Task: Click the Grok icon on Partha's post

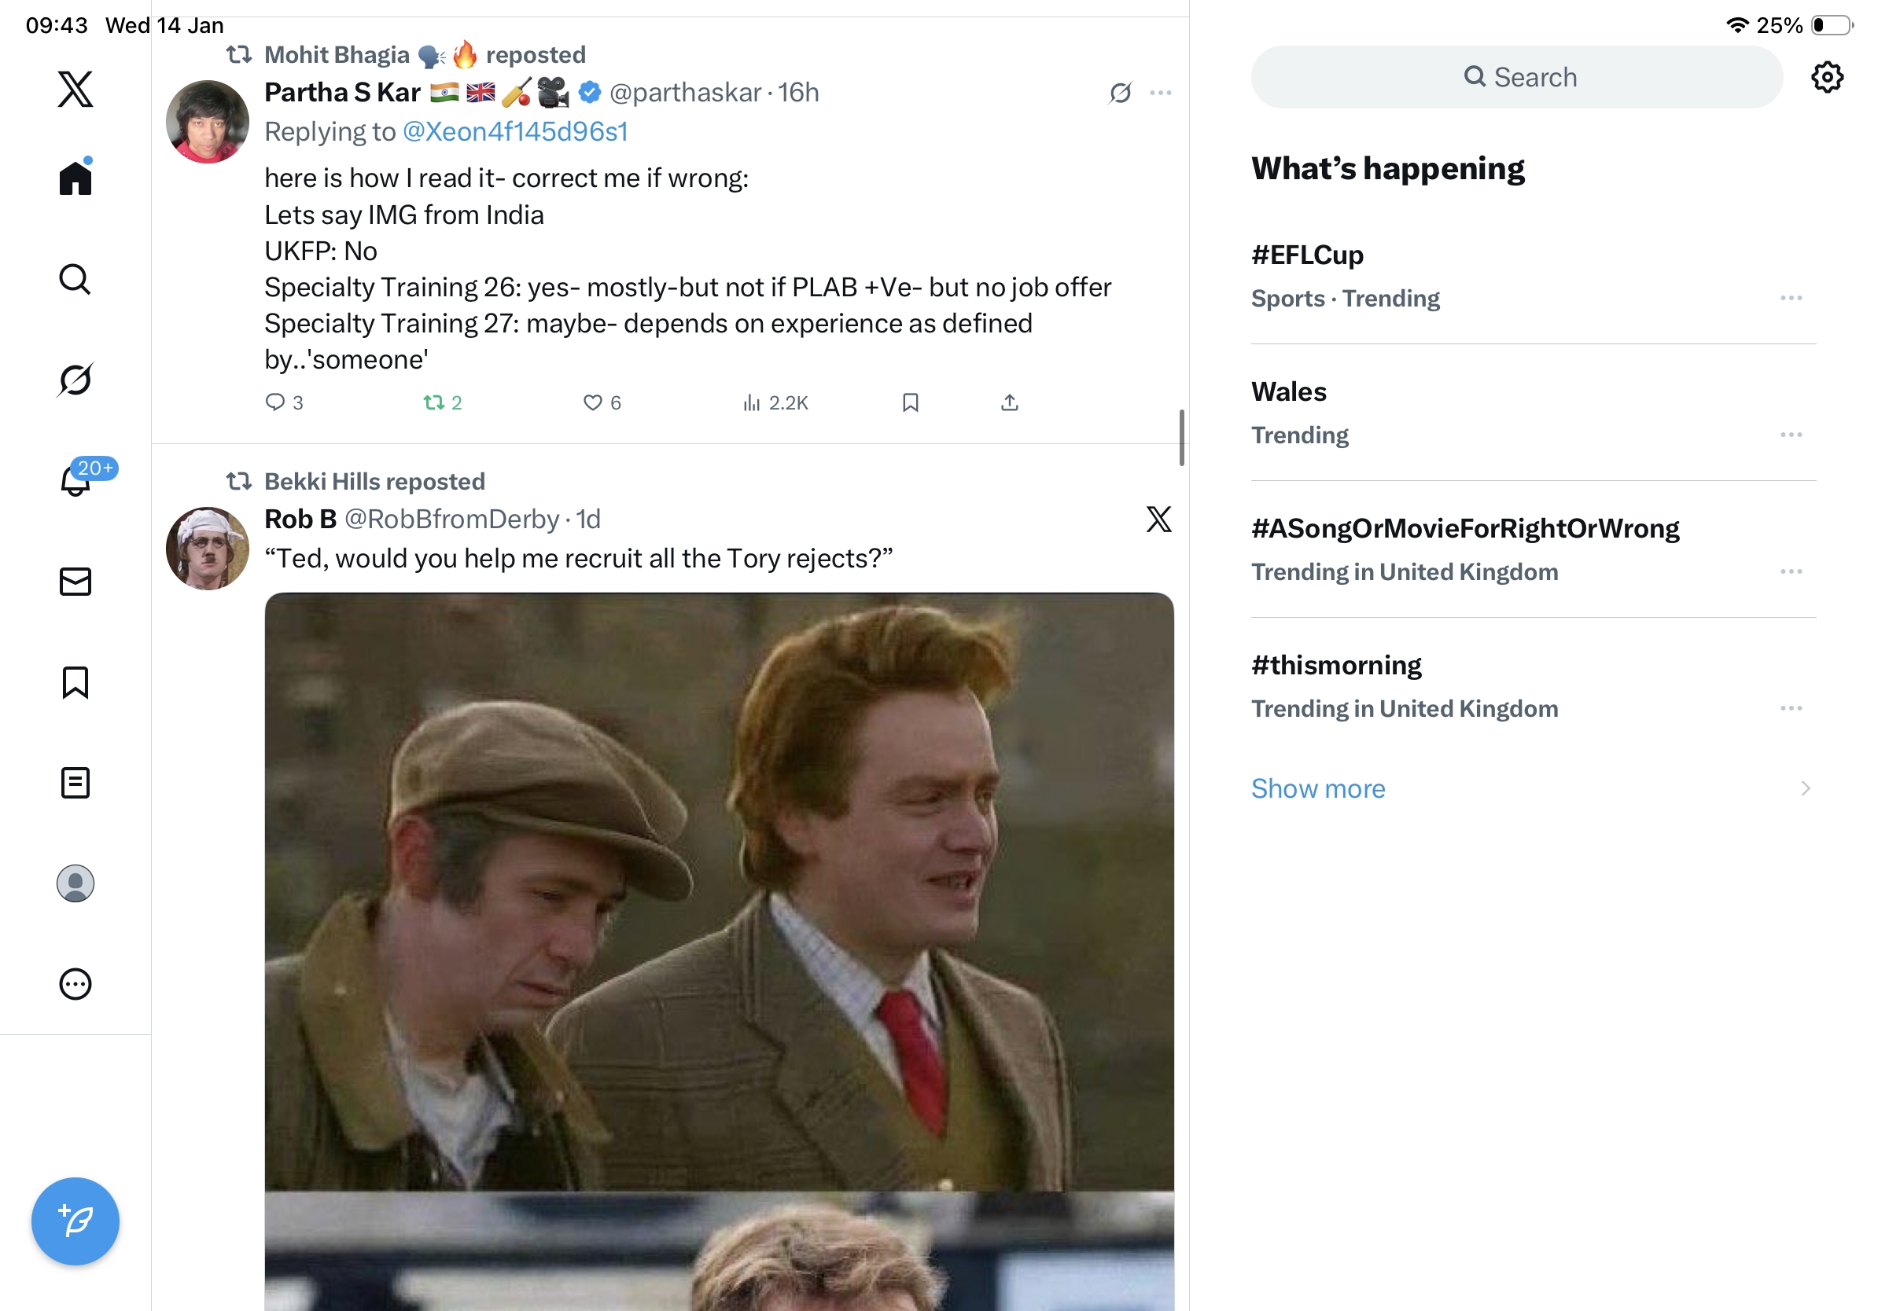Action: pos(1120,93)
